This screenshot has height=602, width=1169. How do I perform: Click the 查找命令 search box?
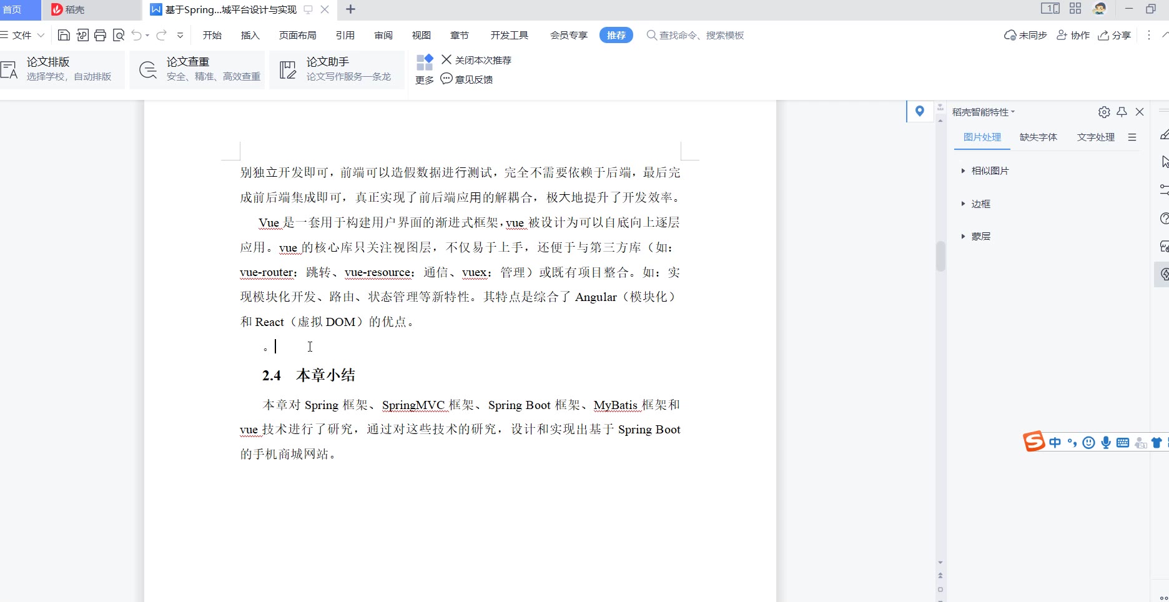pyautogui.click(x=701, y=35)
